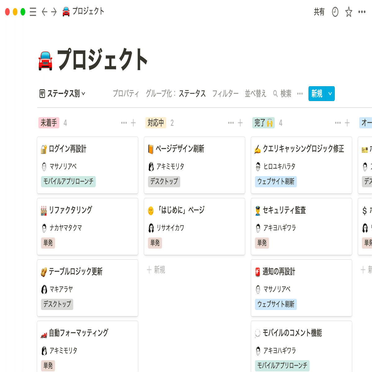The height and width of the screenshot is (372, 372).
Task: Expand the dropdown arrow beside 新規
Action: tap(330, 94)
